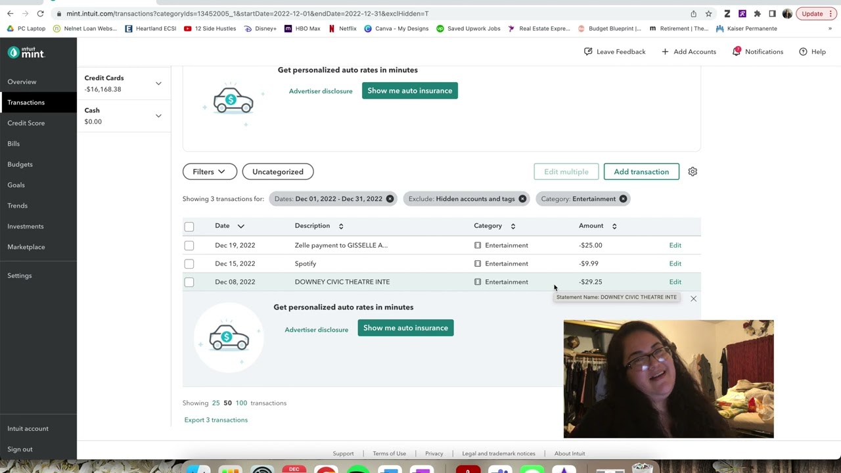Expand the Cash account section

(x=158, y=116)
